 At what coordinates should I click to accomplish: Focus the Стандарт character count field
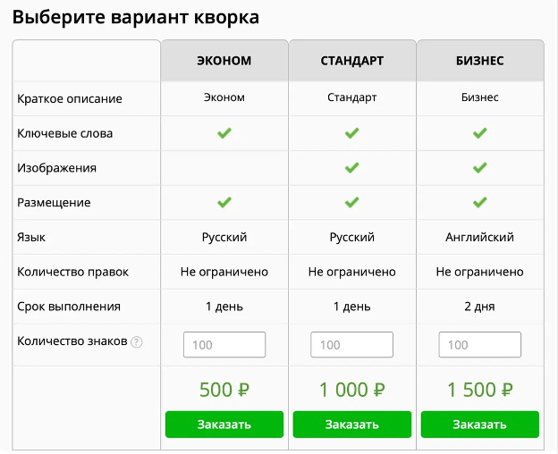(352, 345)
